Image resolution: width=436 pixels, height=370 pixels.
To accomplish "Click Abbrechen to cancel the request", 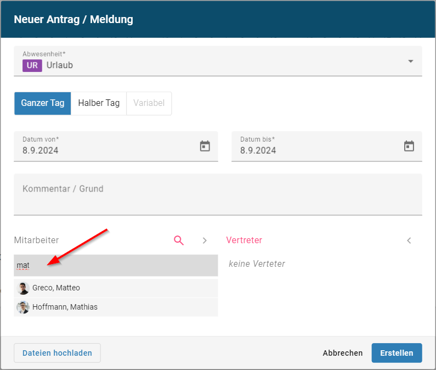I will click(343, 353).
